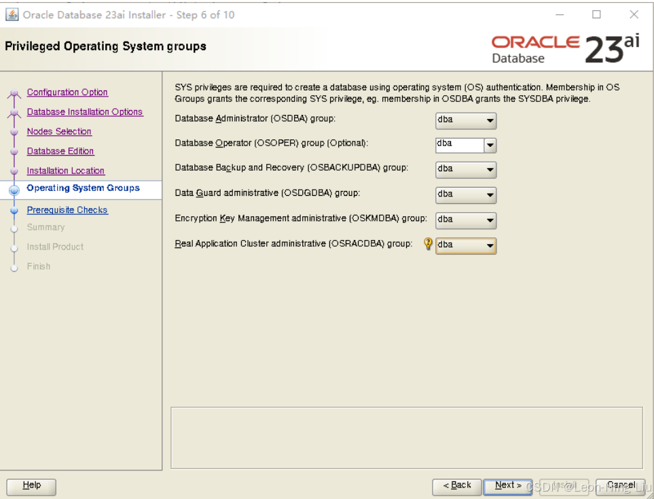Click the Data Guard administrative group label
Viewport: 654px width, 499px height.
268,193
